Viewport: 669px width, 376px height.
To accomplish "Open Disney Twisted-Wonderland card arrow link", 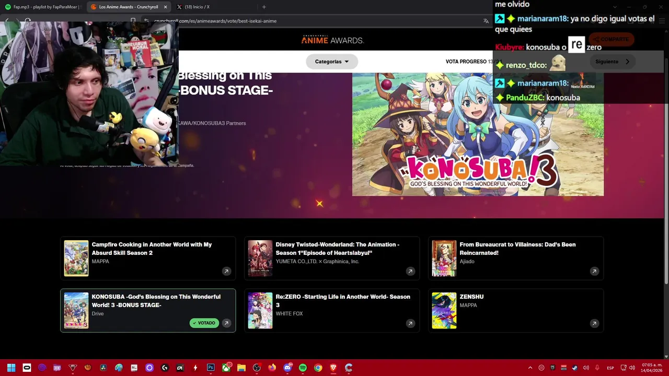I will pyautogui.click(x=410, y=271).
